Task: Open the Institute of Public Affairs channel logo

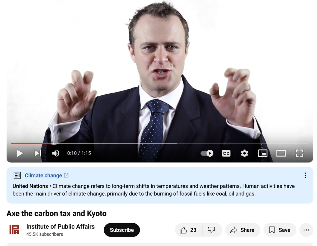Action: click(x=14, y=230)
